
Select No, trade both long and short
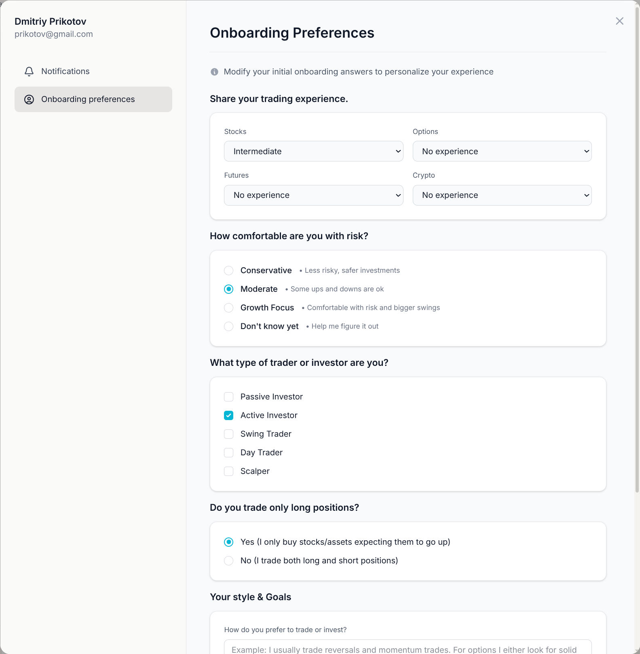229,561
